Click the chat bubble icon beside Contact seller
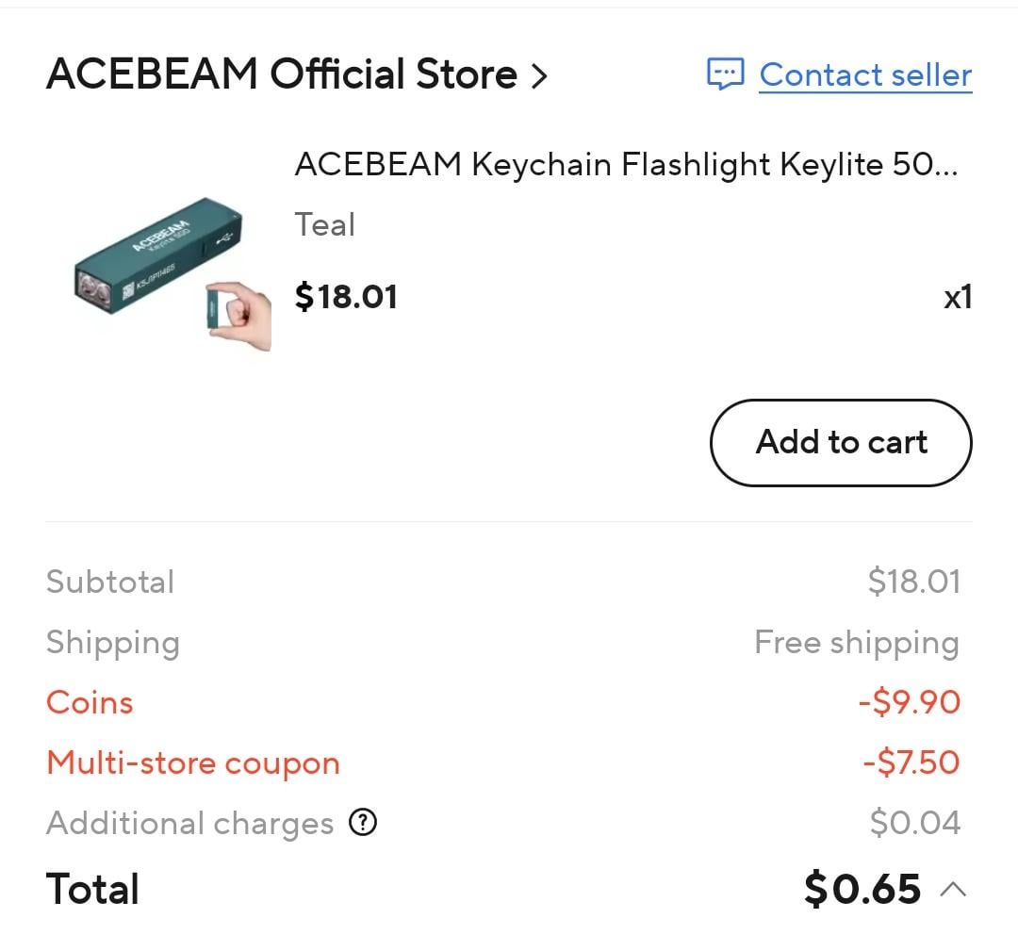The image size is (1018, 951). [726, 74]
